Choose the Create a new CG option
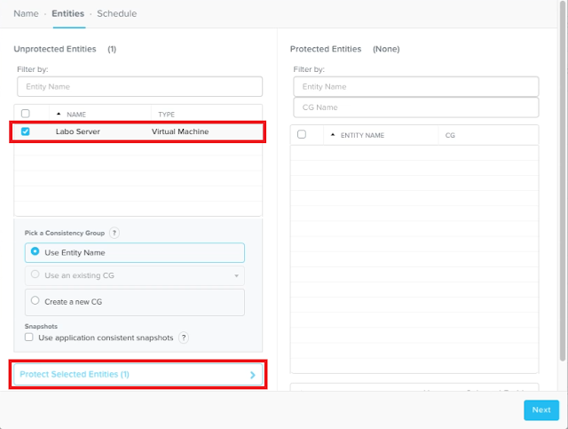568x429 pixels. click(x=35, y=301)
